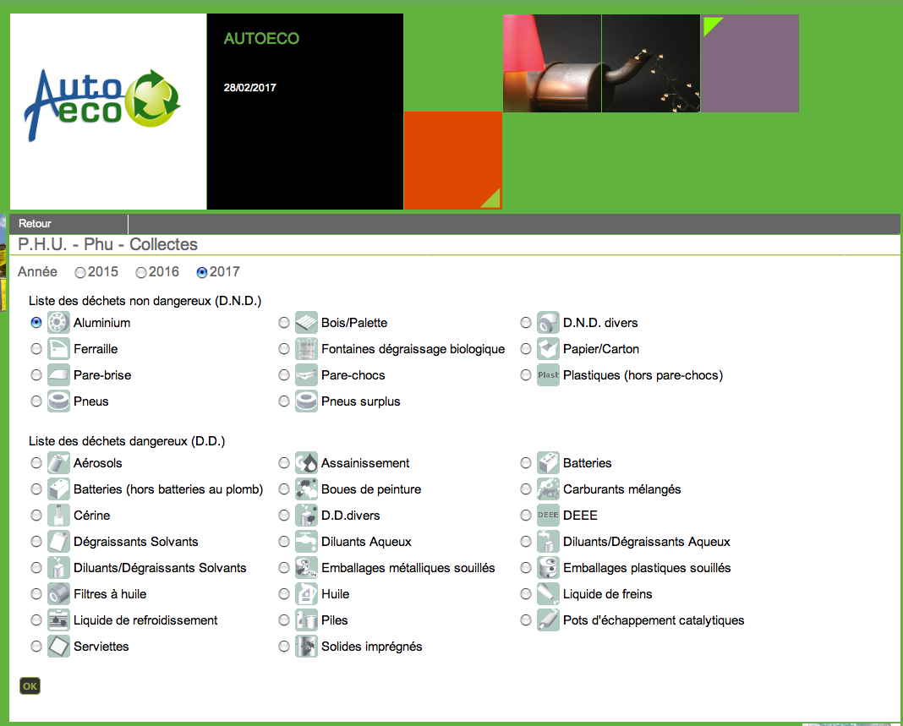Click the Auto Eco logo
This screenshot has width=903, height=726.
[x=103, y=105]
